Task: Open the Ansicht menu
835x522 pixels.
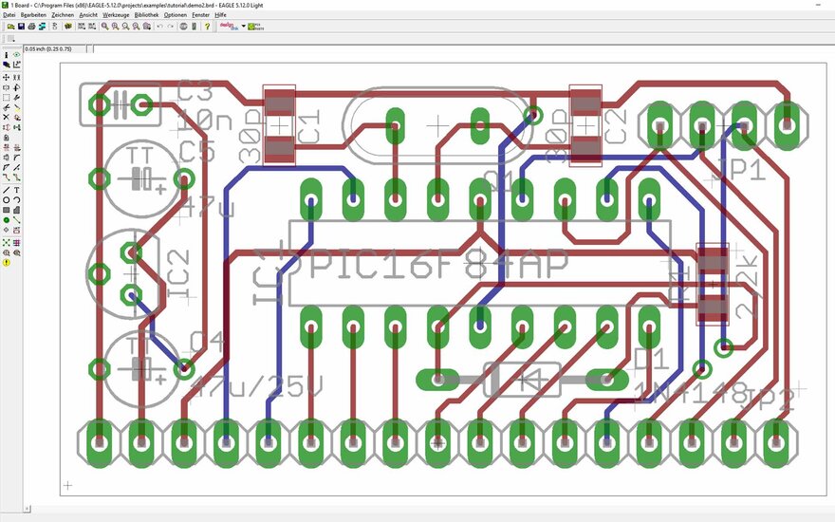Action: [x=87, y=15]
